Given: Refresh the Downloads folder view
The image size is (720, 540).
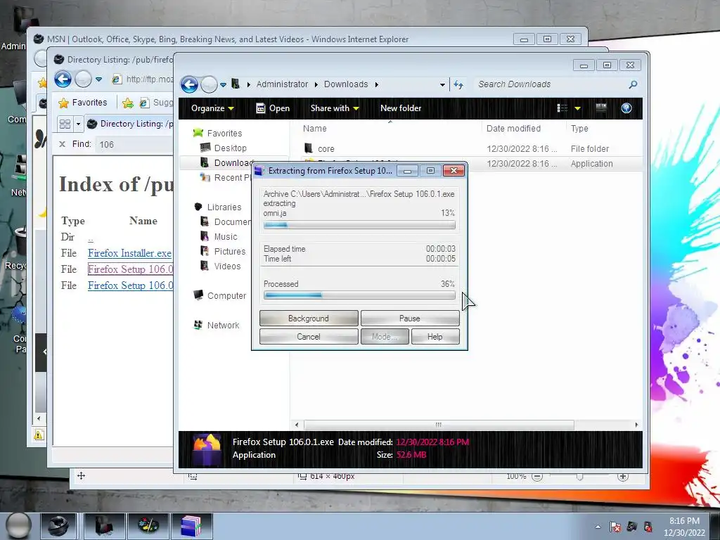Looking at the screenshot, I should pyautogui.click(x=458, y=84).
